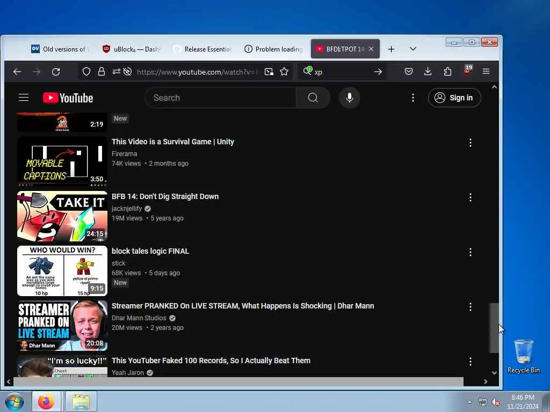The height and width of the screenshot is (412, 550).
Task: Open options for 'block tales logic FINAL'
Action: [471, 252]
